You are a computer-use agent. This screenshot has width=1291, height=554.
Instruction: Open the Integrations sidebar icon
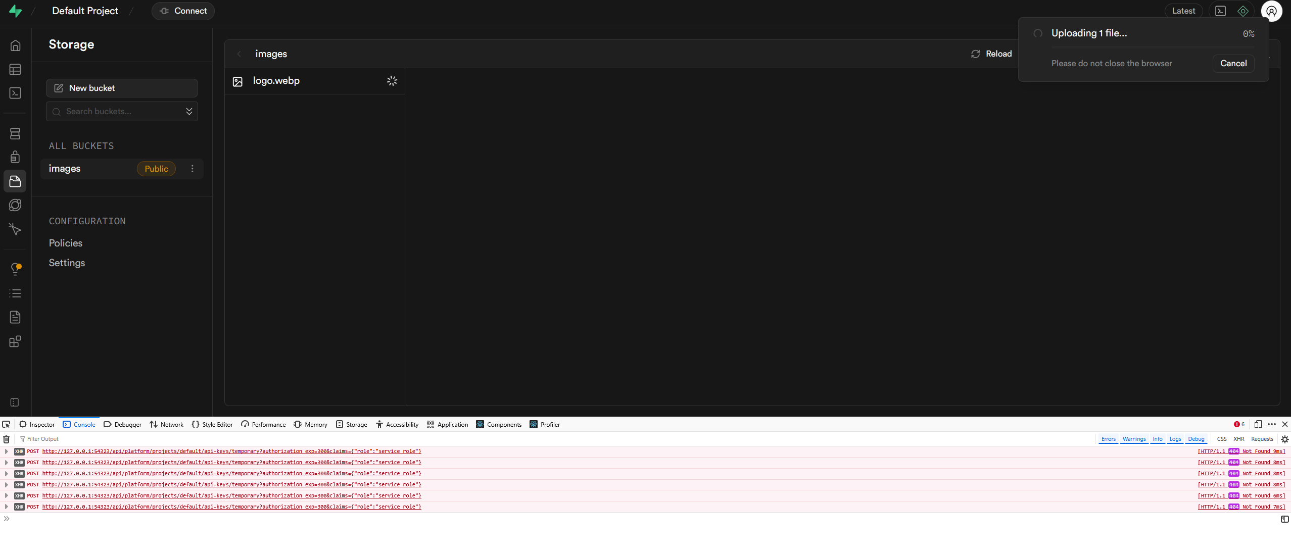pyautogui.click(x=15, y=341)
